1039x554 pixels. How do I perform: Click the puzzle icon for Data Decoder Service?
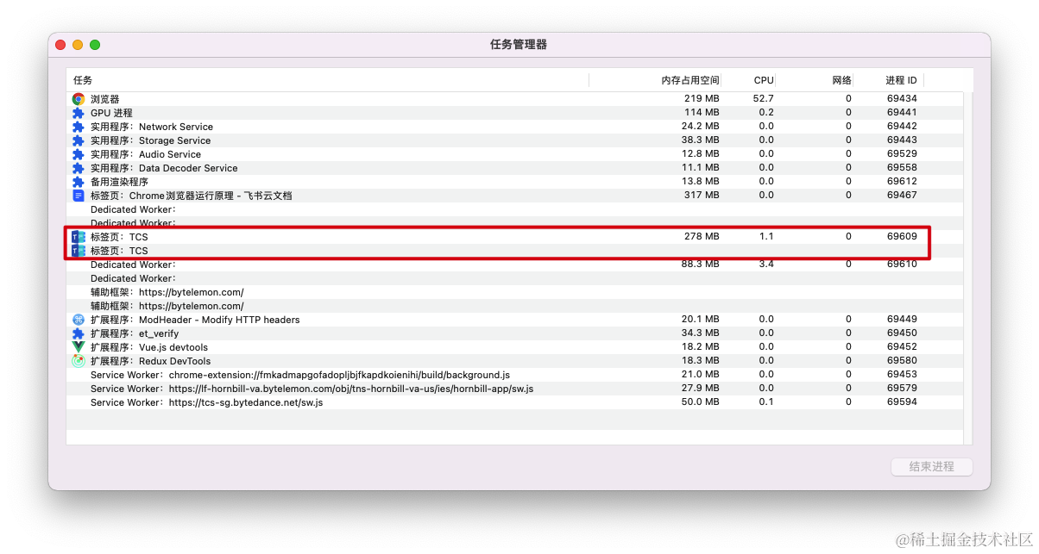(x=79, y=168)
